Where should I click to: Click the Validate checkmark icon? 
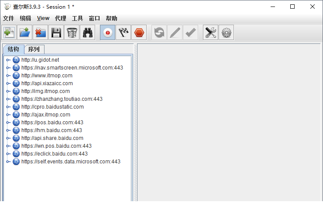pos(191,33)
